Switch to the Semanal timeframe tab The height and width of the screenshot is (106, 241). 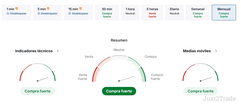pyautogui.click(x=198, y=12)
